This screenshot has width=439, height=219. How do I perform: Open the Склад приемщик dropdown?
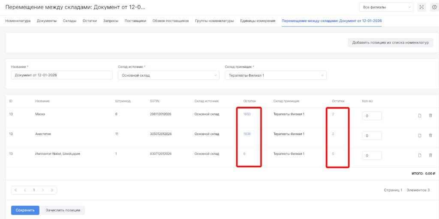(275, 75)
